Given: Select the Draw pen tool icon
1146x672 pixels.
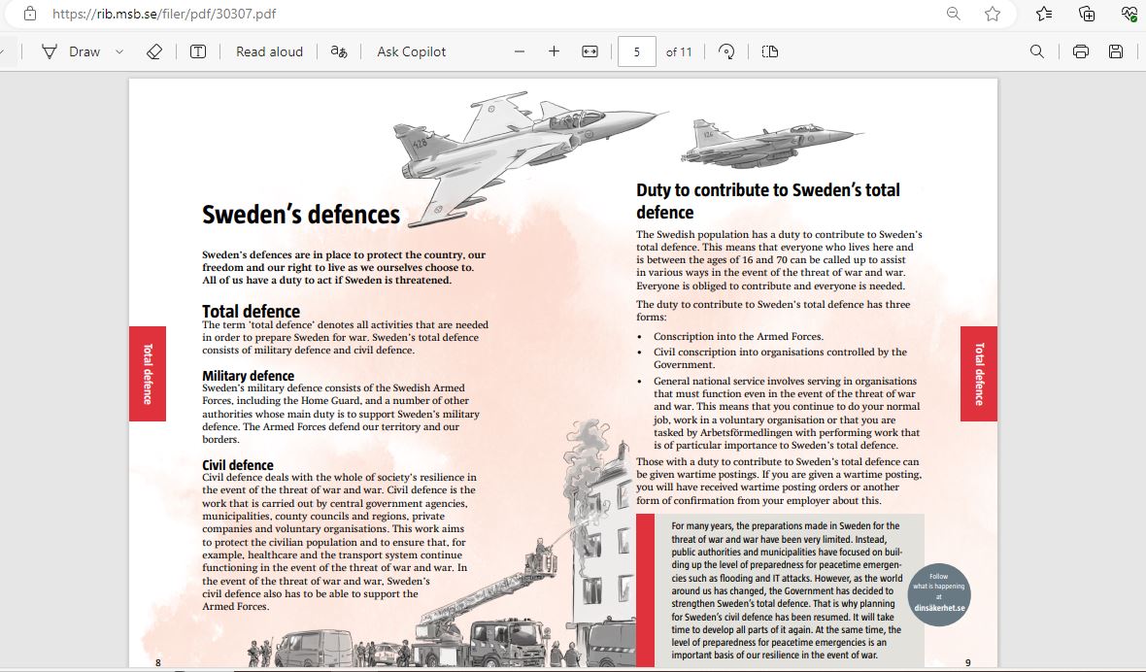Looking at the screenshot, I should click(x=49, y=51).
